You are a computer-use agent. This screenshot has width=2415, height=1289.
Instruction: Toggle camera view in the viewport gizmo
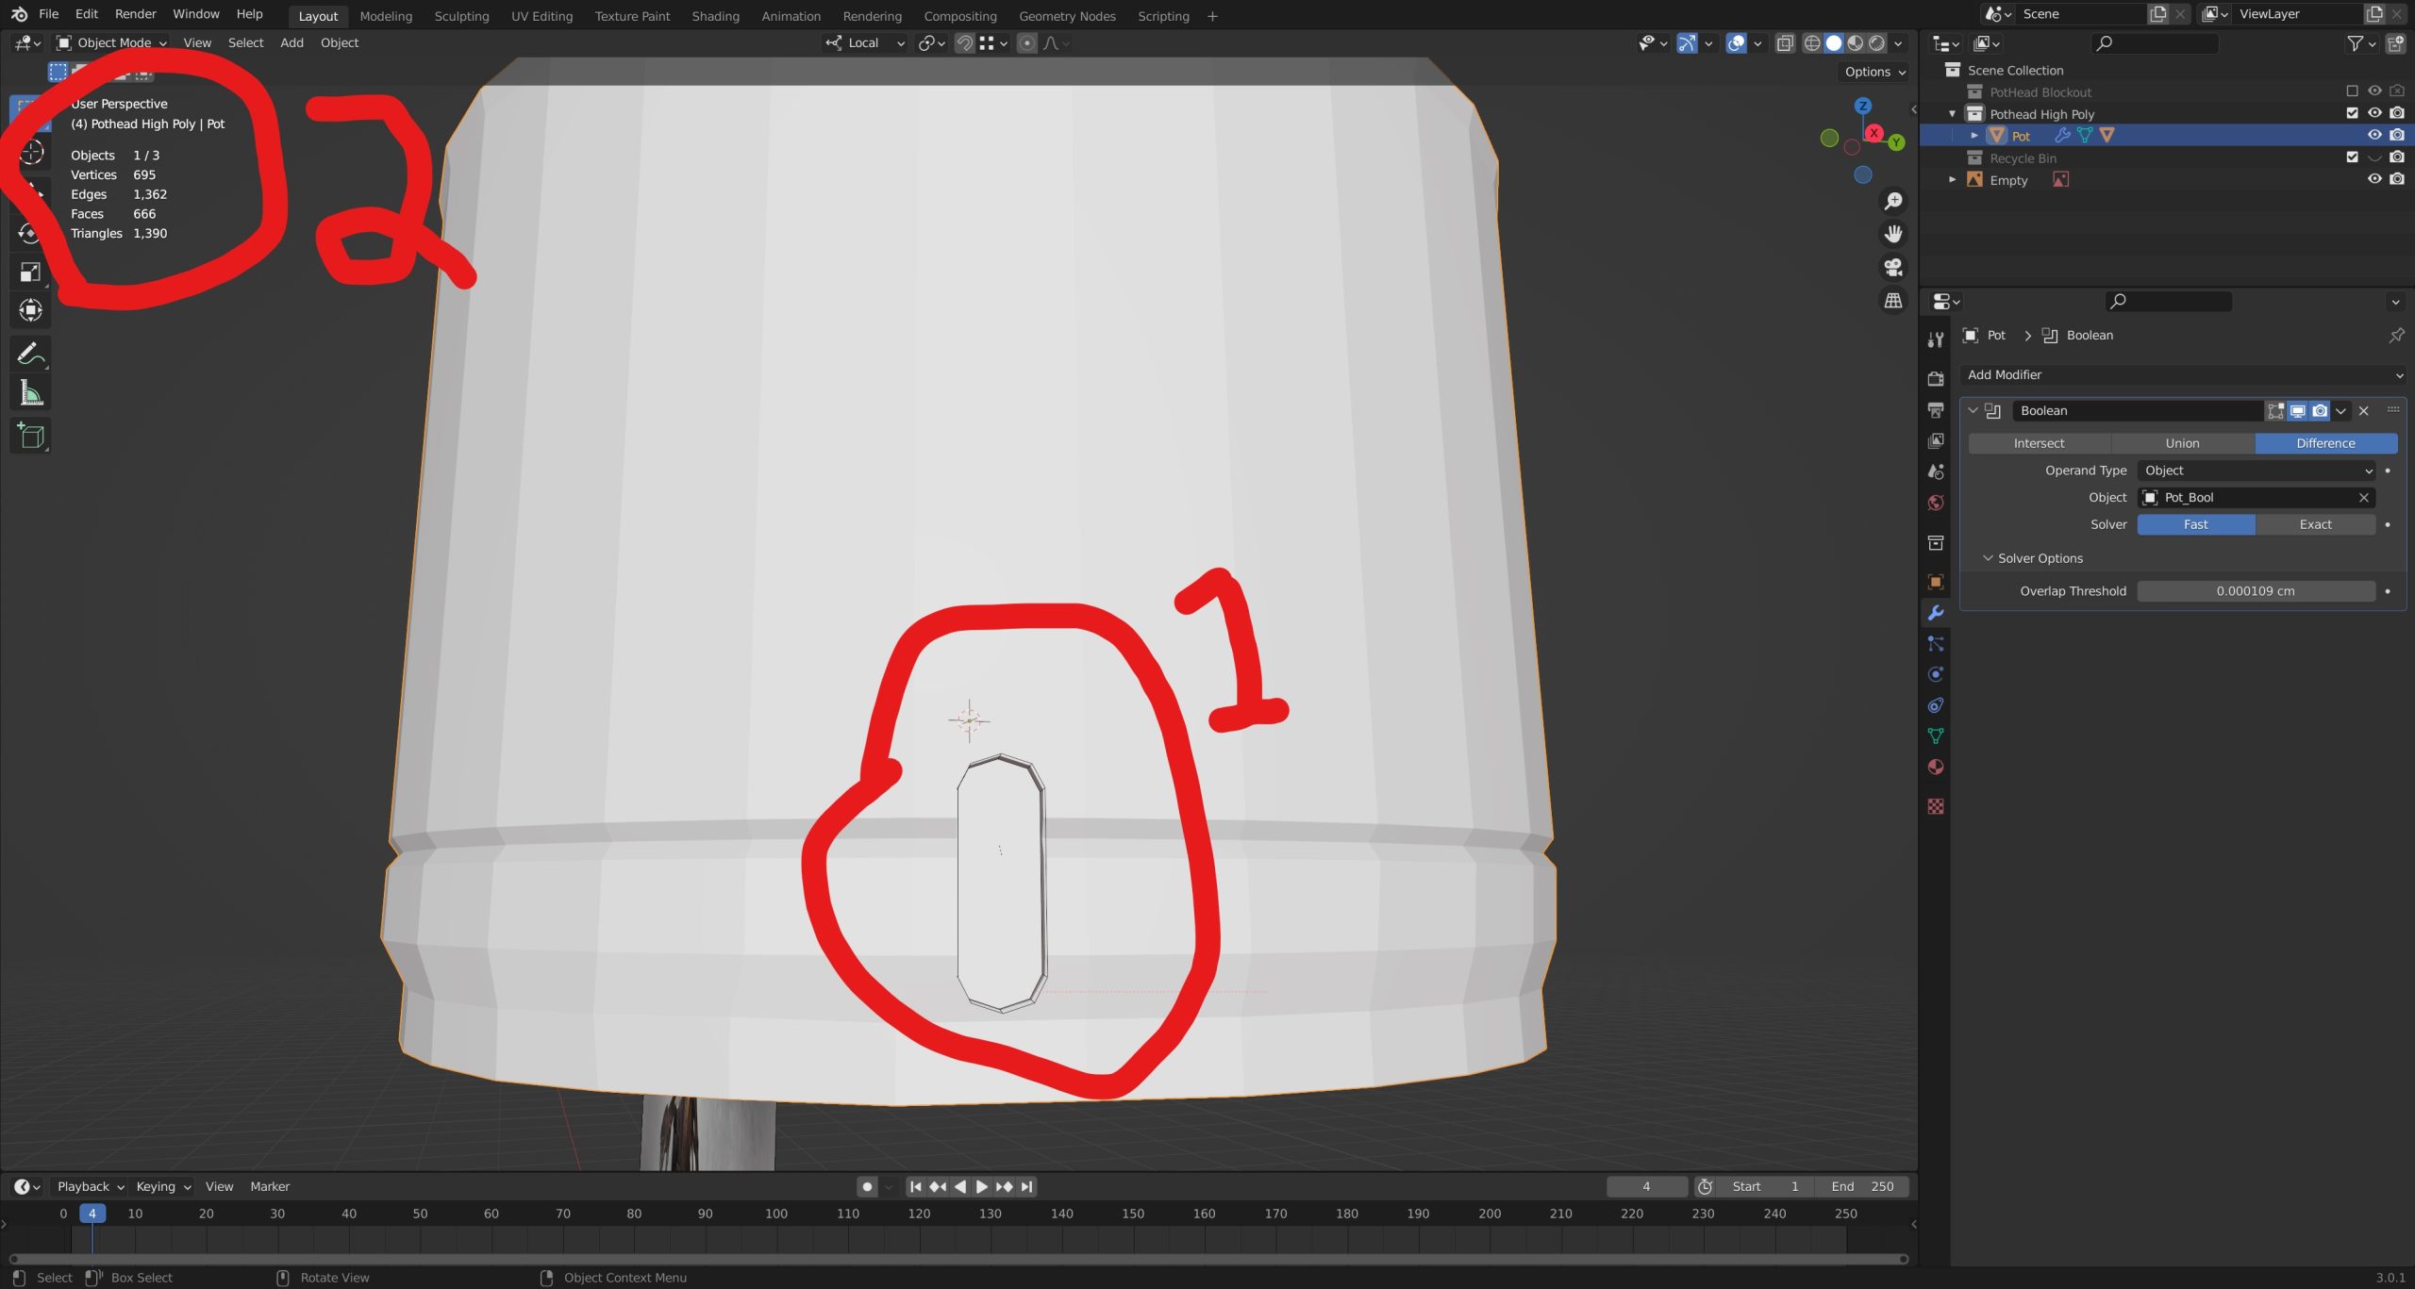1892,268
